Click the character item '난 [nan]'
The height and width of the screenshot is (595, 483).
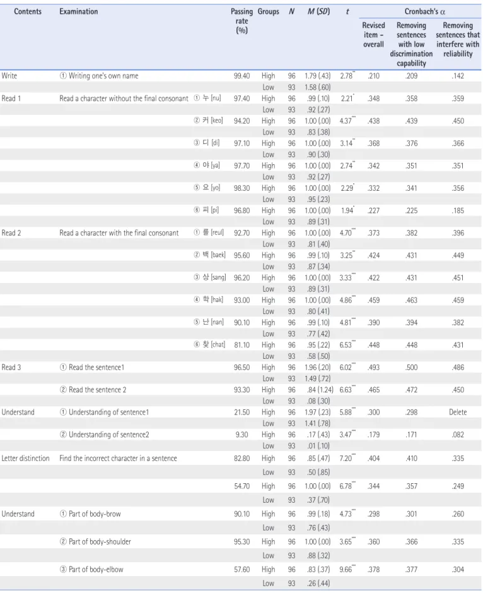[209, 322]
